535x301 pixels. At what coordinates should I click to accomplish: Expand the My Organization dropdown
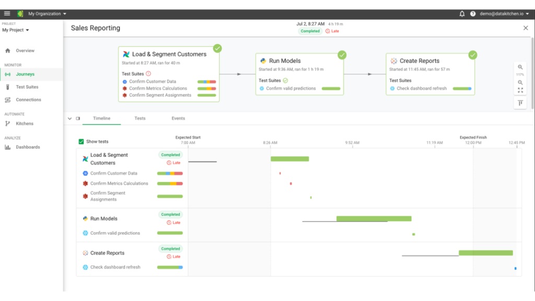(x=47, y=14)
